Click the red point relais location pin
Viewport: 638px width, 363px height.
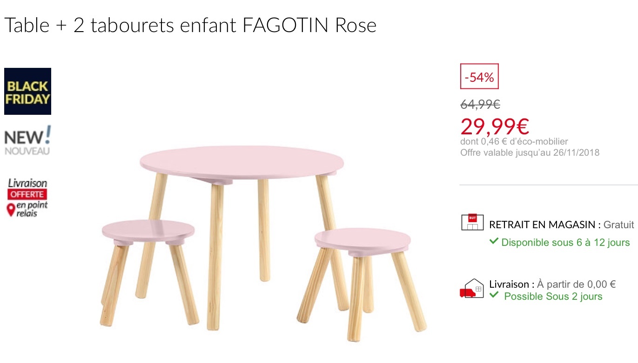(x=11, y=211)
